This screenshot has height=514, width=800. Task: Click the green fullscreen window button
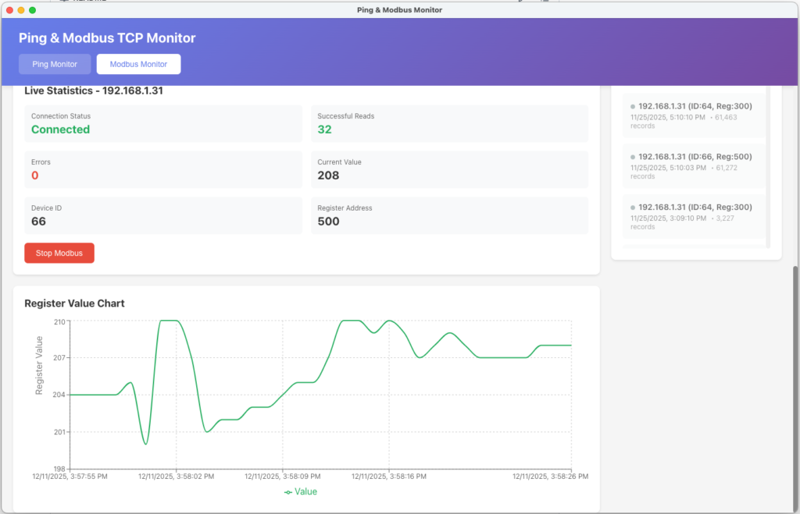tap(32, 10)
